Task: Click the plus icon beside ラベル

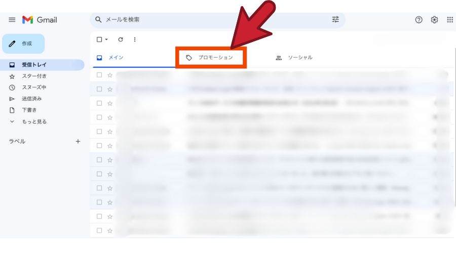Action: click(x=78, y=142)
